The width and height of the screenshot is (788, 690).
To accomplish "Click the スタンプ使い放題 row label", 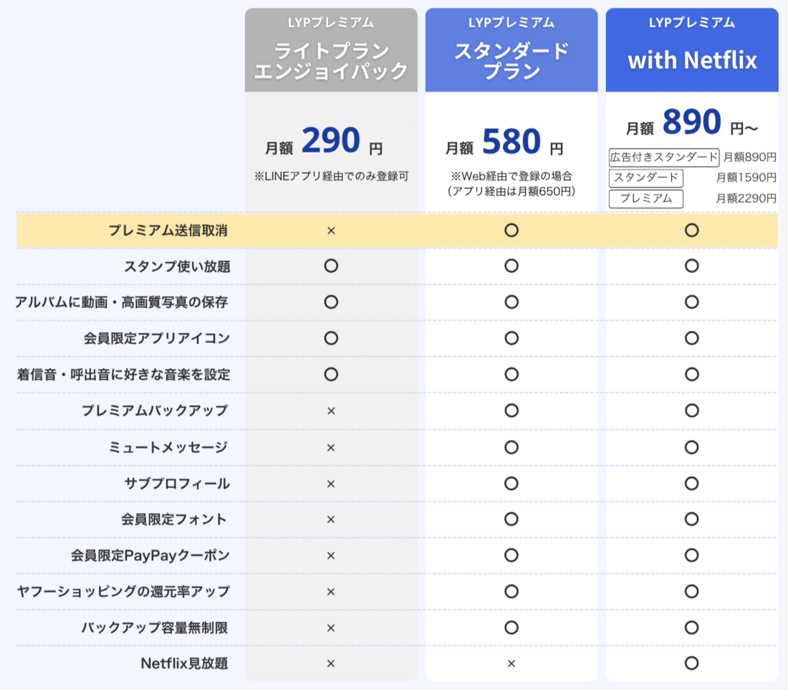I will [x=178, y=267].
